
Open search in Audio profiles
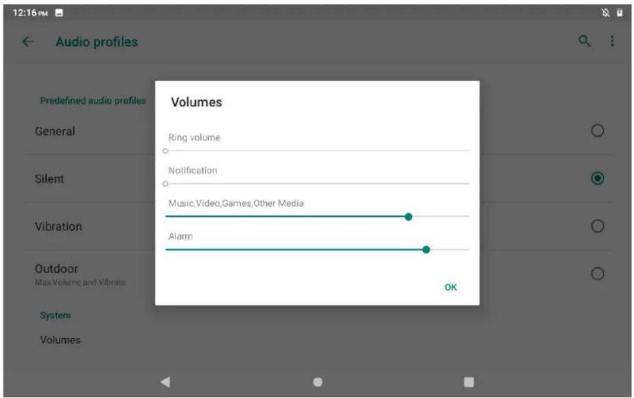[x=584, y=41]
